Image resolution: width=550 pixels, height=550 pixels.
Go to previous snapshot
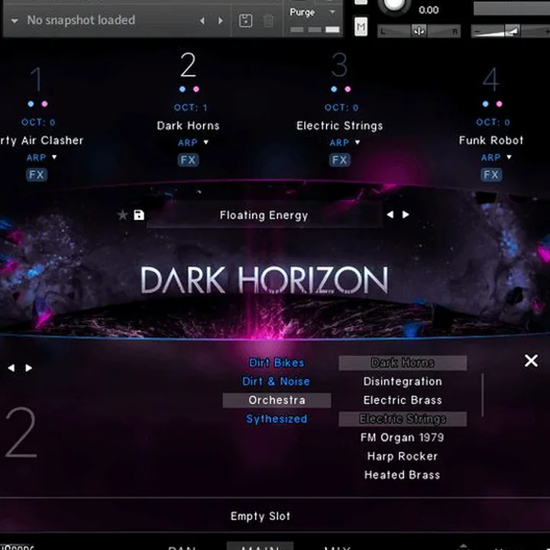(x=202, y=21)
